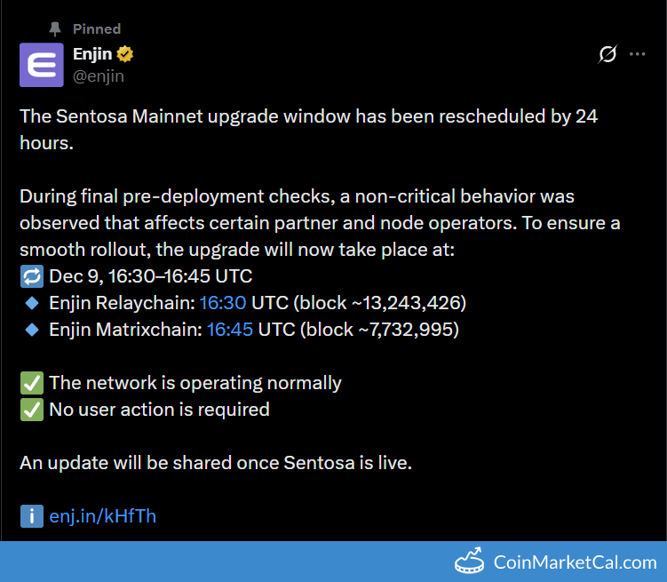Click the diamond beside Enjin Matrixchain
The width and height of the screenshot is (667, 582).
point(32,330)
